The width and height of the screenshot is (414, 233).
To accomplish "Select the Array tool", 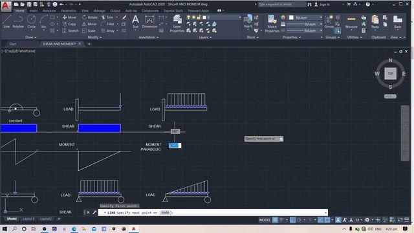I will pyautogui.click(x=108, y=30).
